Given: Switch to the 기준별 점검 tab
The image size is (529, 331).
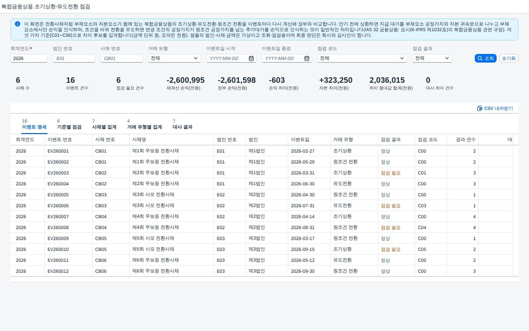Looking at the screenshot, I should 69,124.
